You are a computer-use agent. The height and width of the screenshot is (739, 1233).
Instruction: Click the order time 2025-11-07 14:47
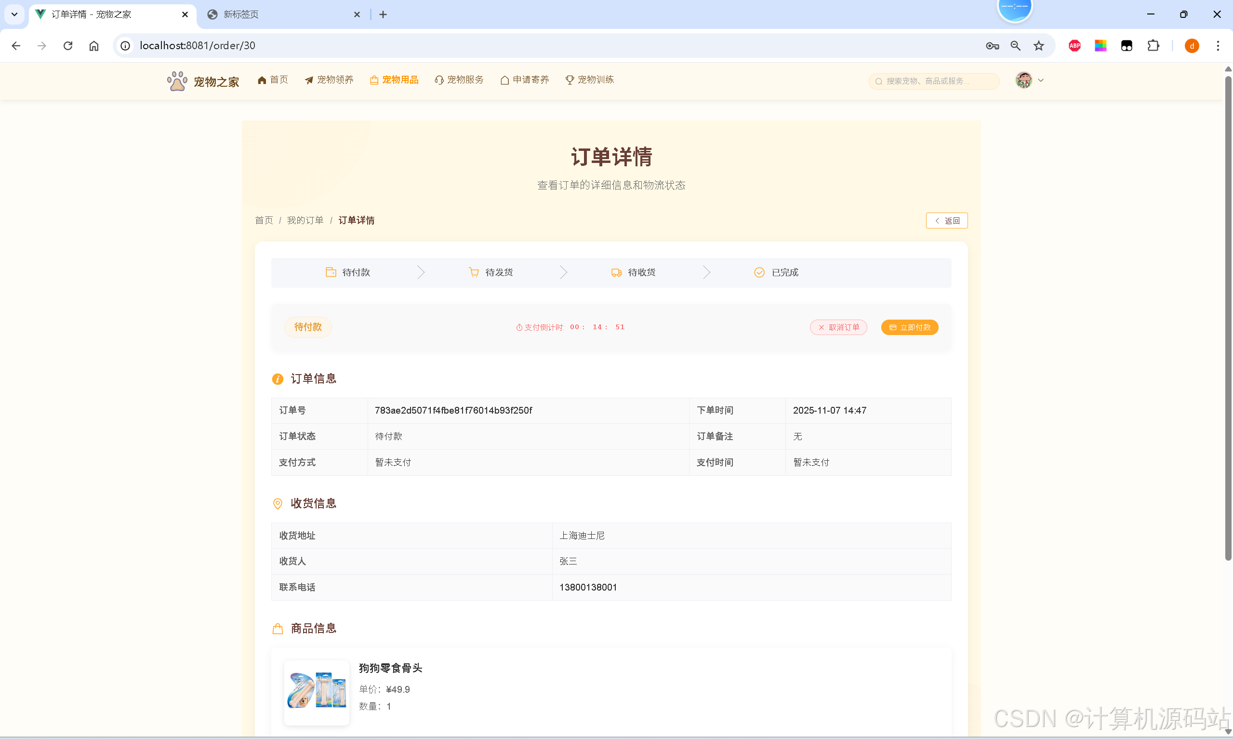coord(829,410)
